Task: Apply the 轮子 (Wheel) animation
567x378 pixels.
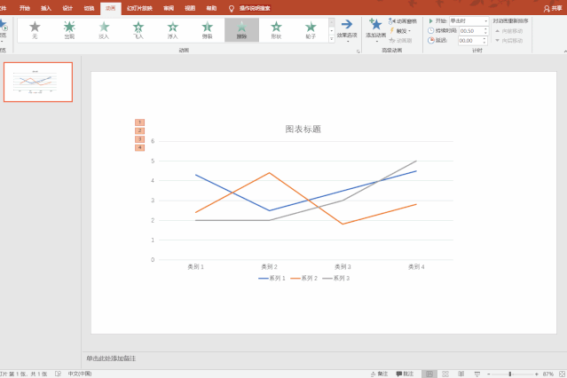Action: pos(311,30)
